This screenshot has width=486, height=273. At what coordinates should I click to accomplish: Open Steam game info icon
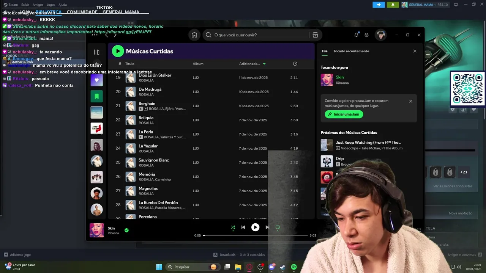[x=463, y=110]
